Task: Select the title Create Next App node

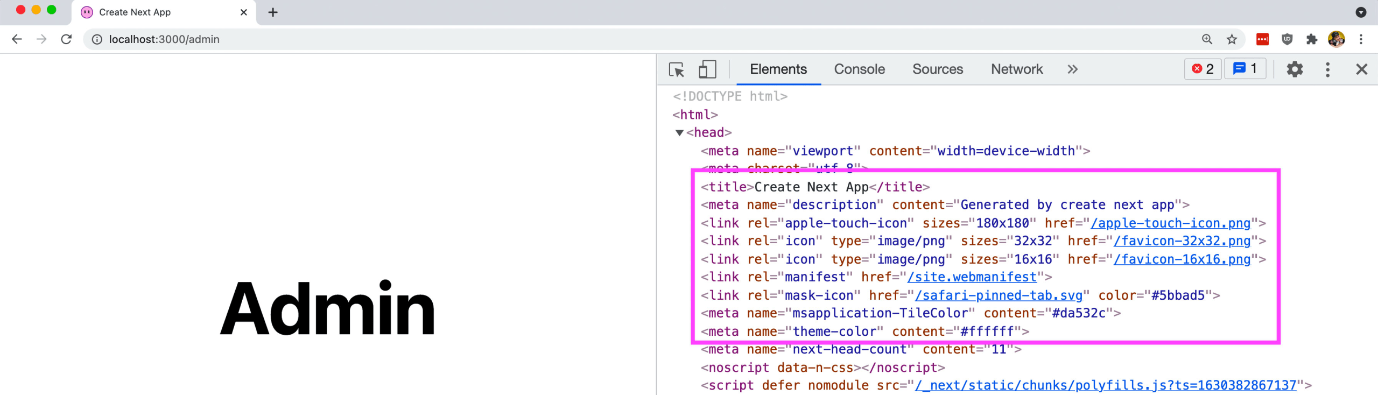Action: (815, 187)
